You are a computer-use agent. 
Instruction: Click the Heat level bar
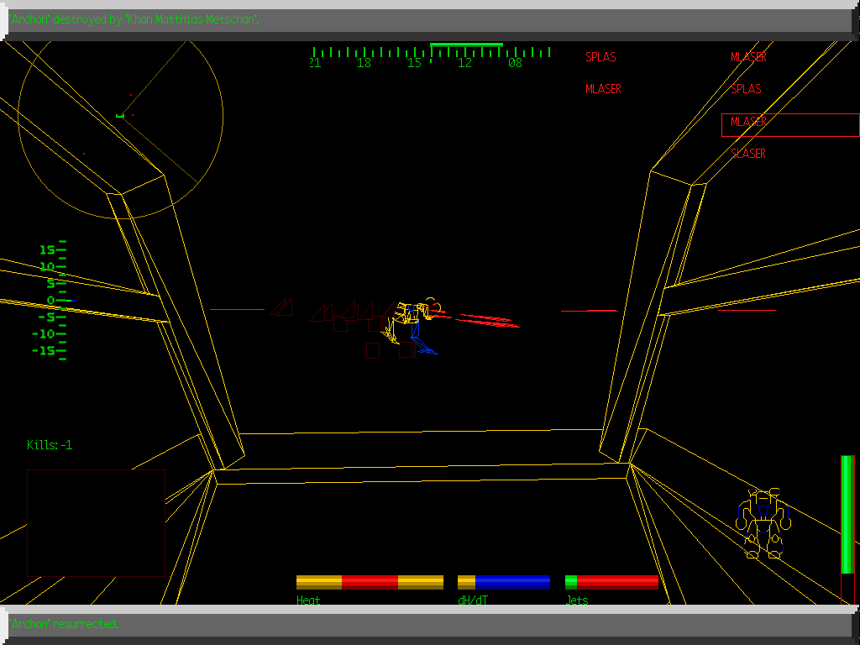(370, 582)
